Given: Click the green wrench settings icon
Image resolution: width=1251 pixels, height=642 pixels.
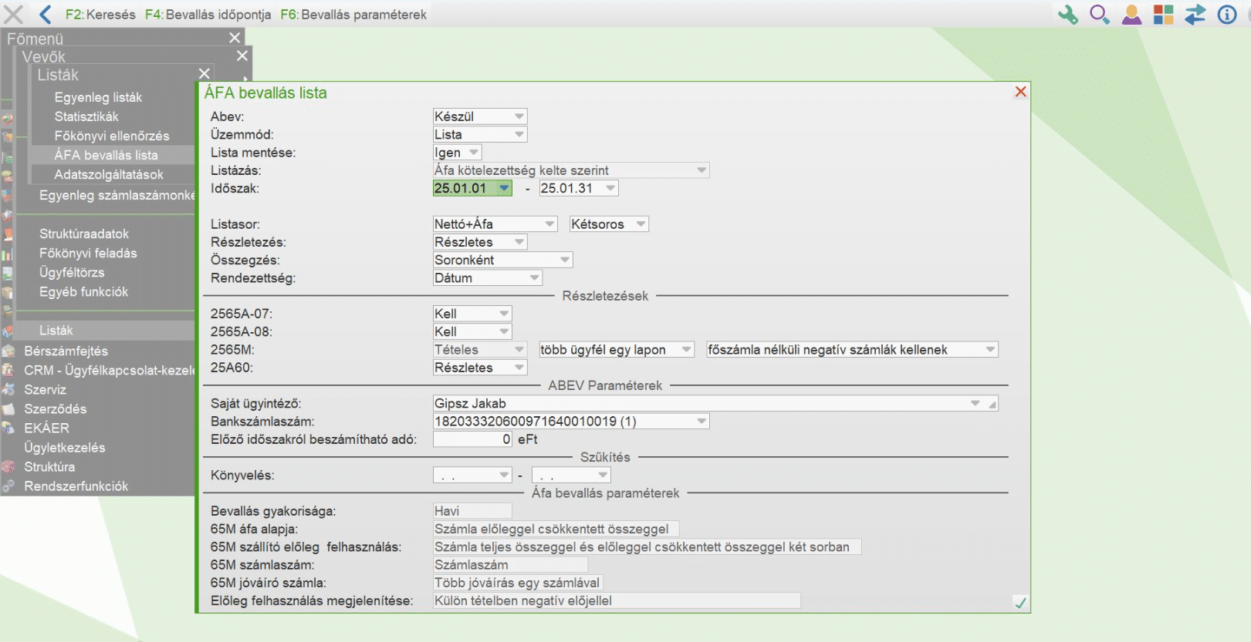Looking at the screenshot, I should [1067, 15].
